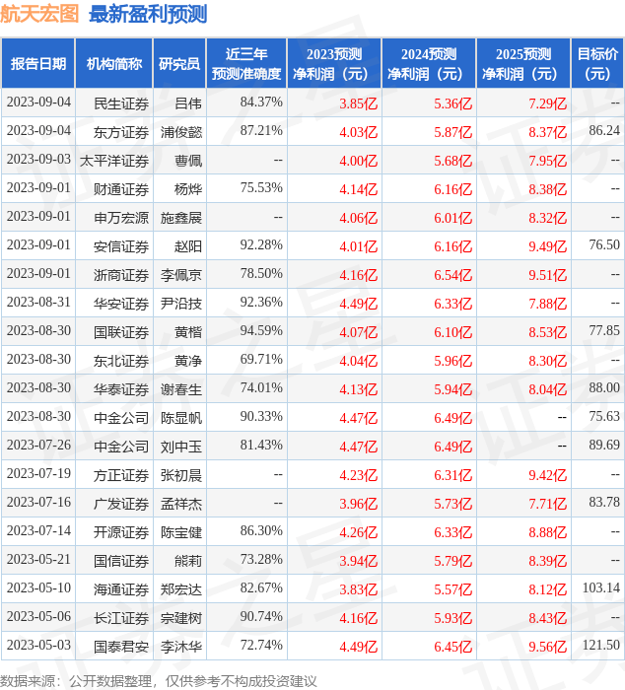The height and width of the screenshot is (690, 625).
Task: Select the 太平洋证券 institution cell
Action: tap(114, 161)
